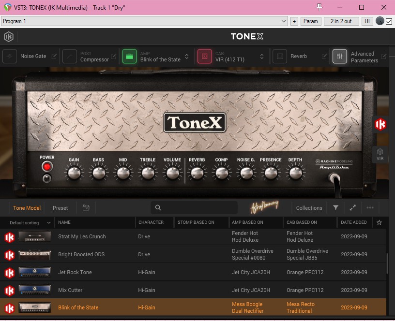Screen dimensions: 395x321
Task: Open the AMP Blink of the State selector arrows
Action: click(187, 57)
